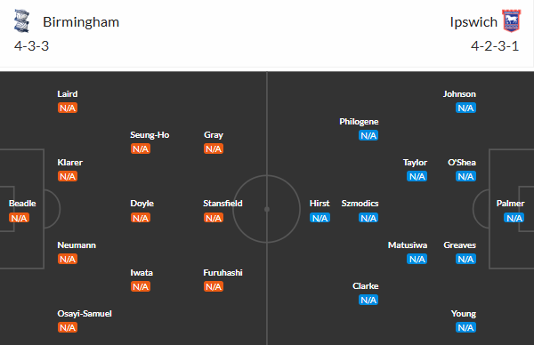Viewport: 534px width, 345px height.
Task: Select player Clarke on the wing
Action: (366, 286)
